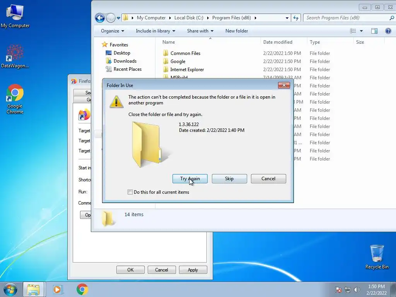Select Desktop in Favorites

122,53
